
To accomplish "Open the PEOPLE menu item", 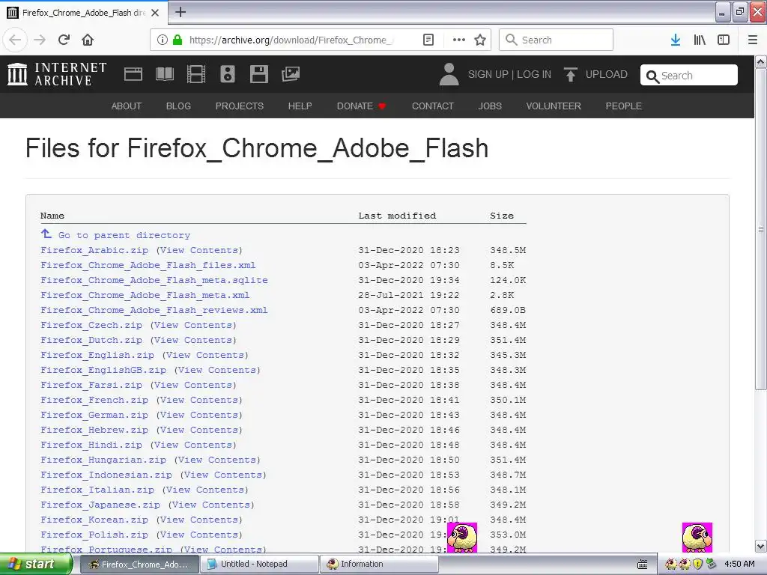I will click(x=624, y=106).
